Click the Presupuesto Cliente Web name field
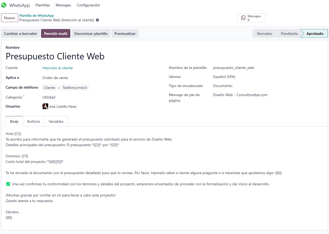The height and width of the screenshot is (234, 329). (55, 56)
